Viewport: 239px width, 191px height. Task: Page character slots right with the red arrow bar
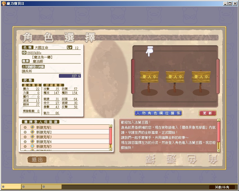218,76
